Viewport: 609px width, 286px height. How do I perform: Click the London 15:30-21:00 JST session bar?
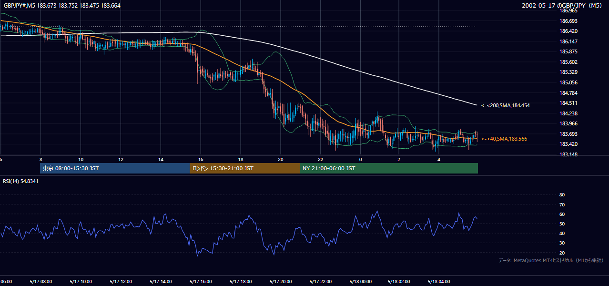pyautogui.click(x=245, y=168)
